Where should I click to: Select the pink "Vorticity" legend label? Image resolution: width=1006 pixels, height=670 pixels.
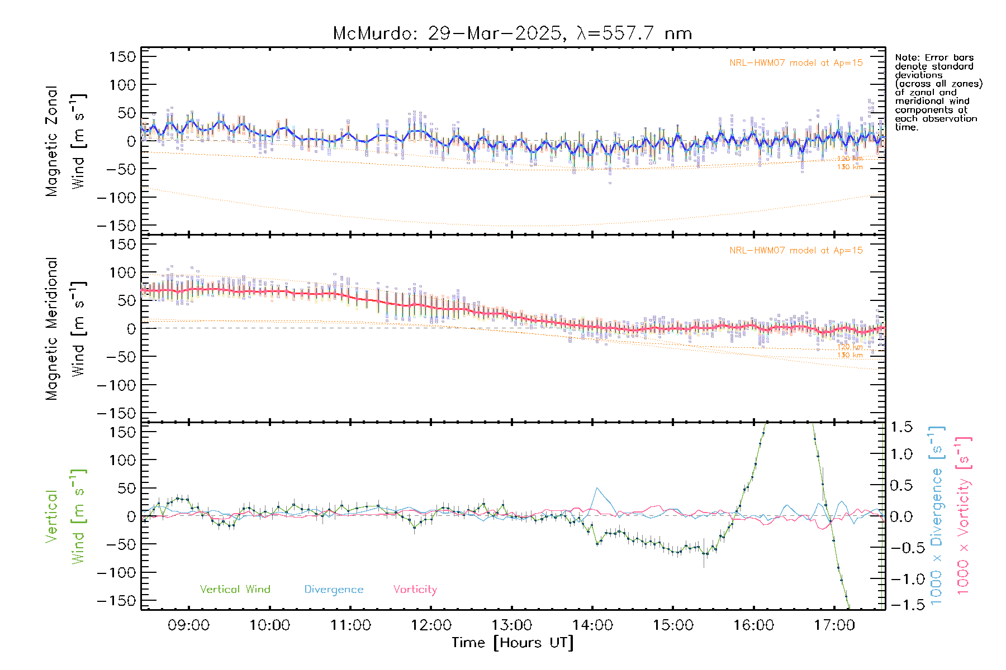click(x=415, y=589)
